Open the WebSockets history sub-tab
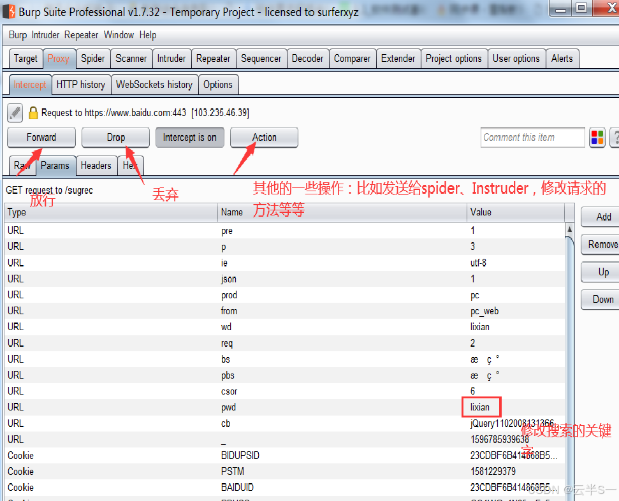This screenshot has height=501, width=619. tap(154, 85)
